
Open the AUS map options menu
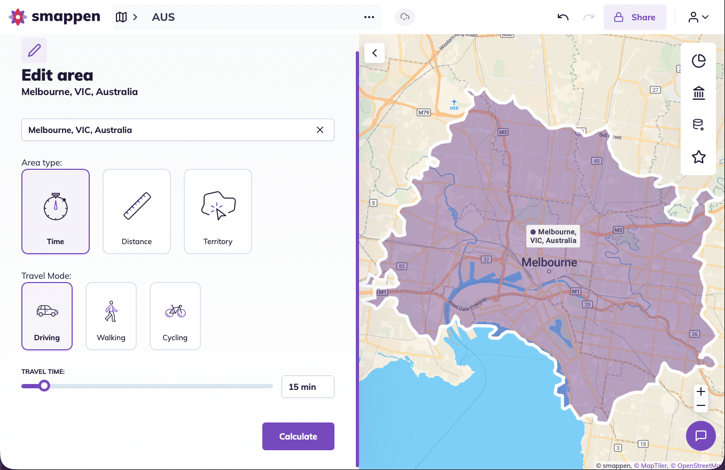[369, 17]
